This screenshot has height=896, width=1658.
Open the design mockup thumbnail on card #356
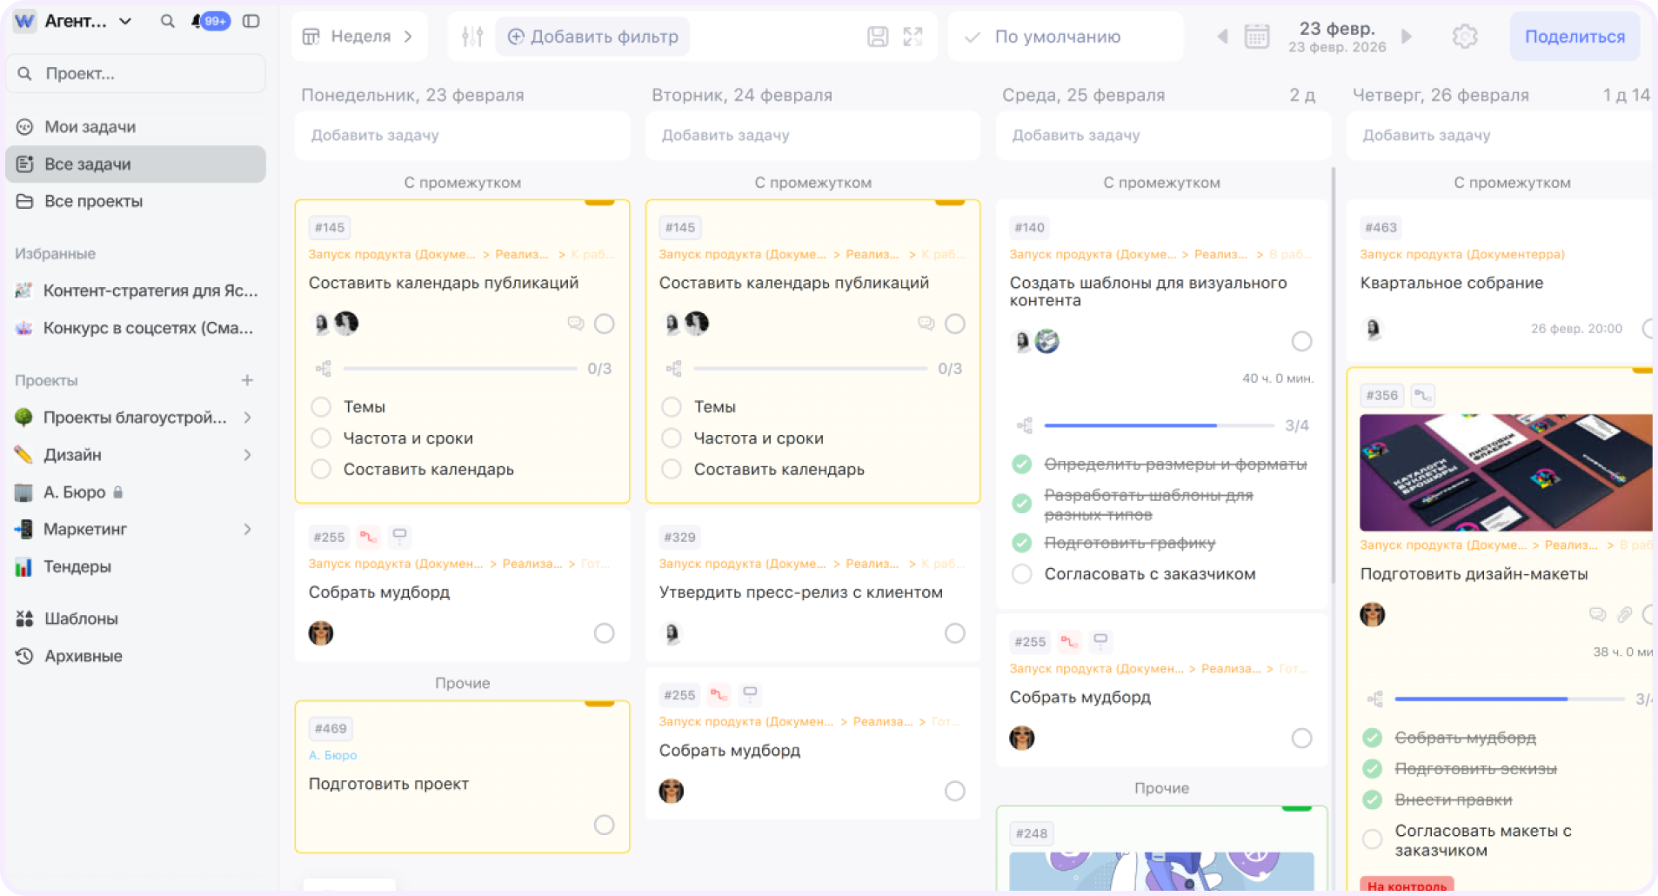pos(1506,472)
